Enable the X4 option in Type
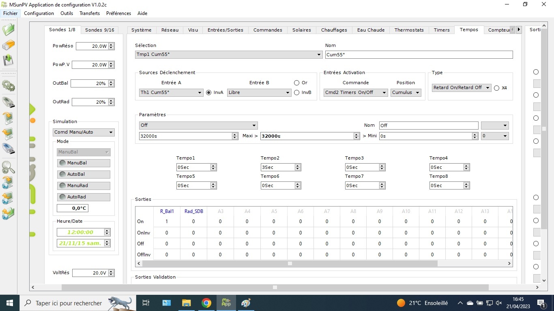 [496, 88]
